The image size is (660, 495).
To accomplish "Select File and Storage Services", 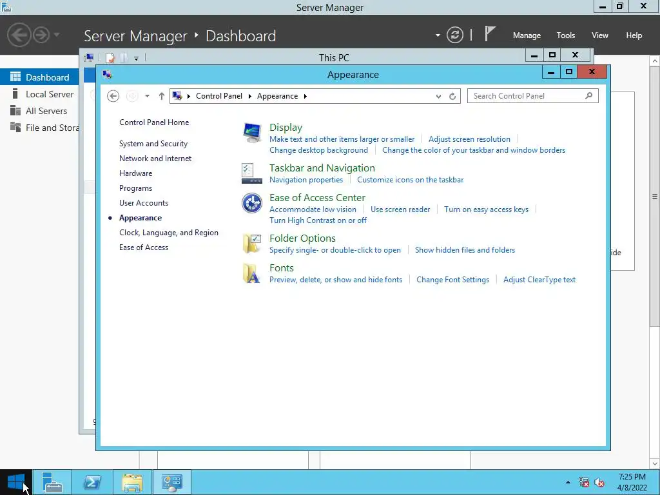I will click(x=39, y=128).
